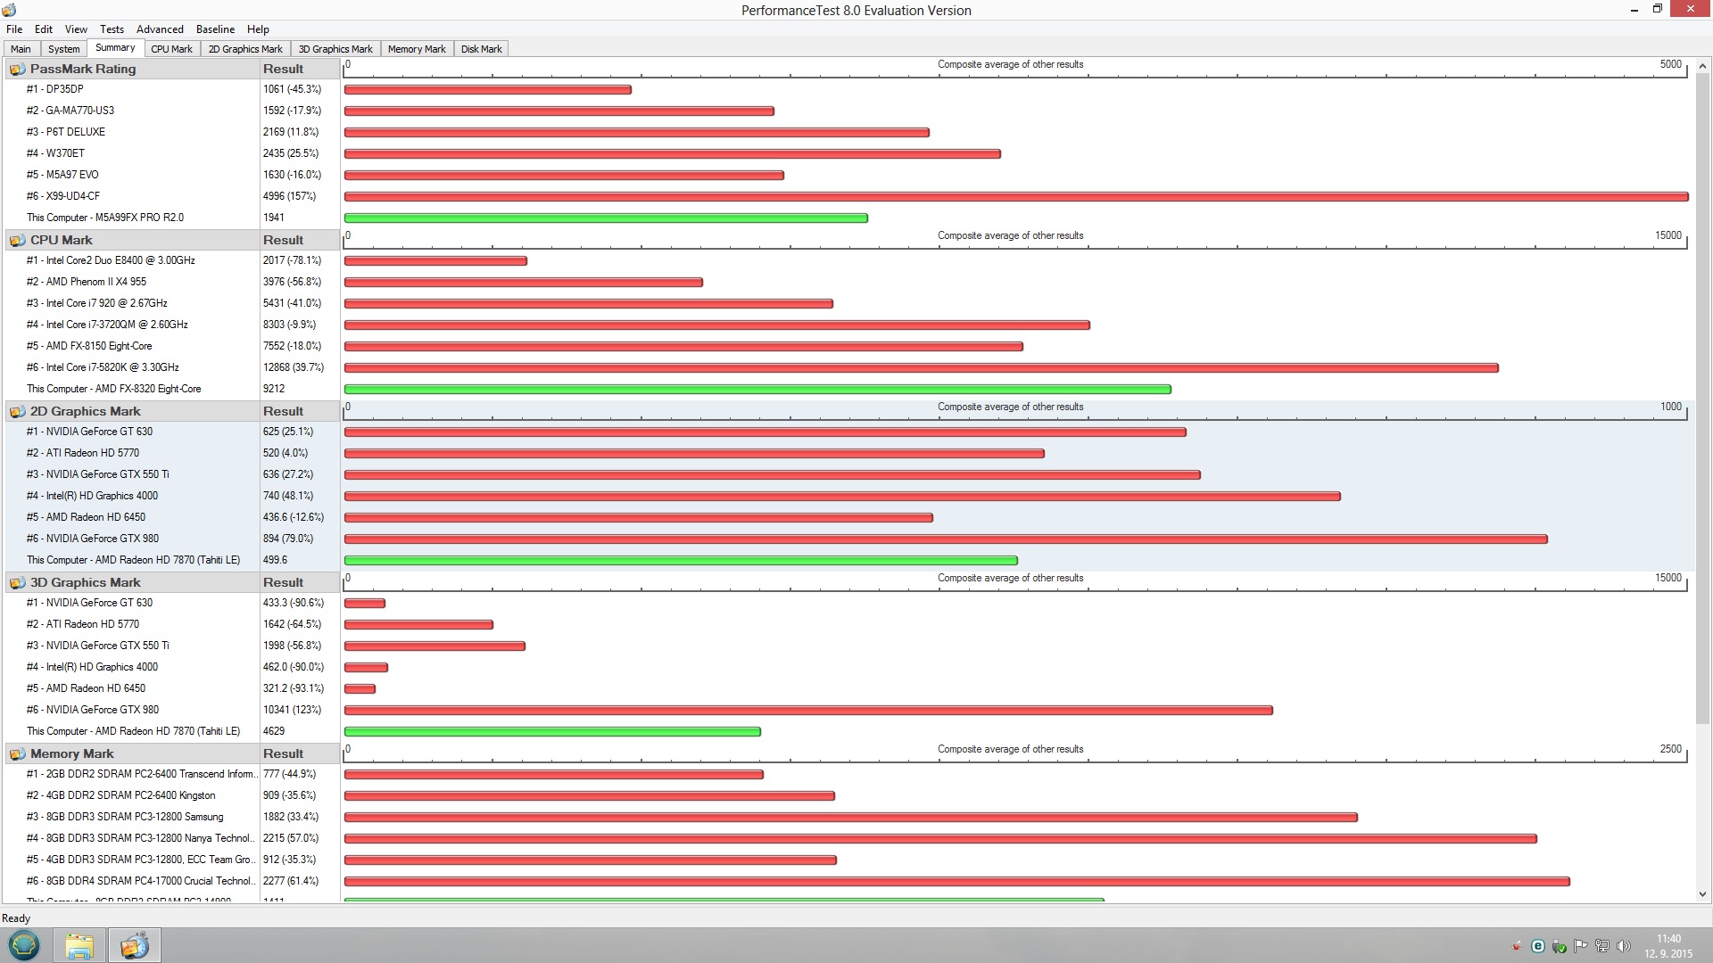Open File Explorer from the taskbar

79,945
